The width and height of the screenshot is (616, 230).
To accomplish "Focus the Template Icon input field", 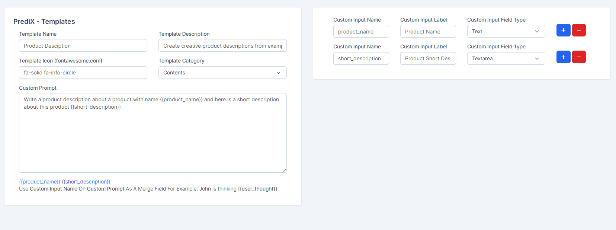I will 83,73.
